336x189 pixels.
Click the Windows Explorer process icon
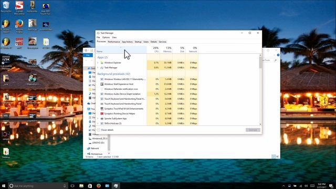click(x=102, y=63)
